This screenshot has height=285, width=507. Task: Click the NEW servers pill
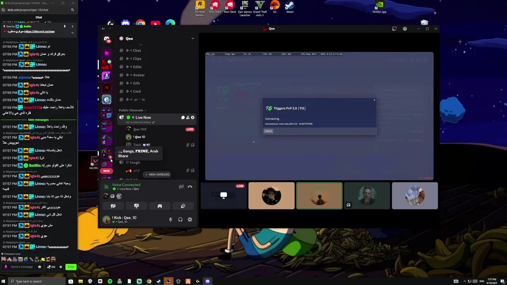[x=107, y=171]
